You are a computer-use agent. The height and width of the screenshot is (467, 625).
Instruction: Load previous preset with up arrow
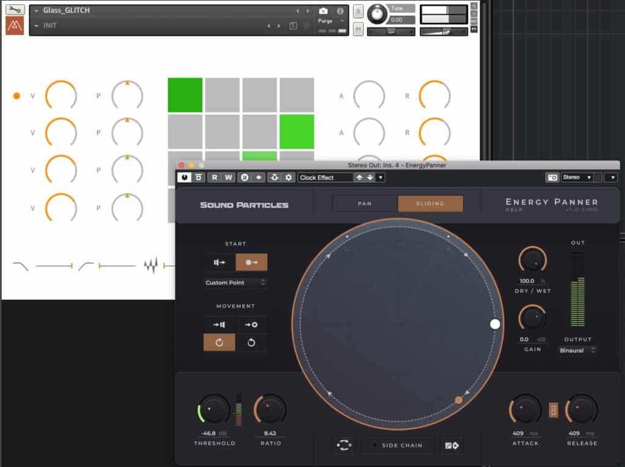pyautogui.click(x=359, y=178)
